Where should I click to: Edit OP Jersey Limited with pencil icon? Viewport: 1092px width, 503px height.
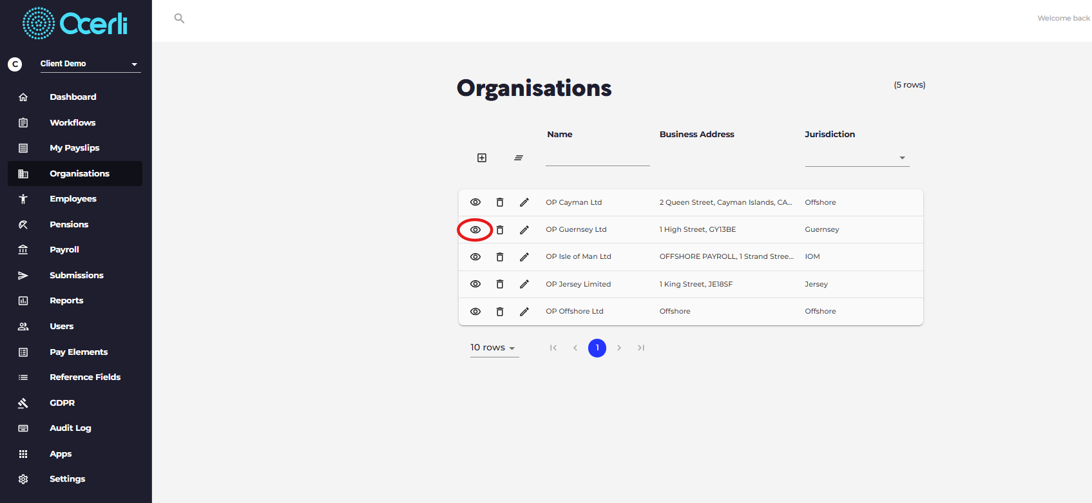tap(524, 284)
